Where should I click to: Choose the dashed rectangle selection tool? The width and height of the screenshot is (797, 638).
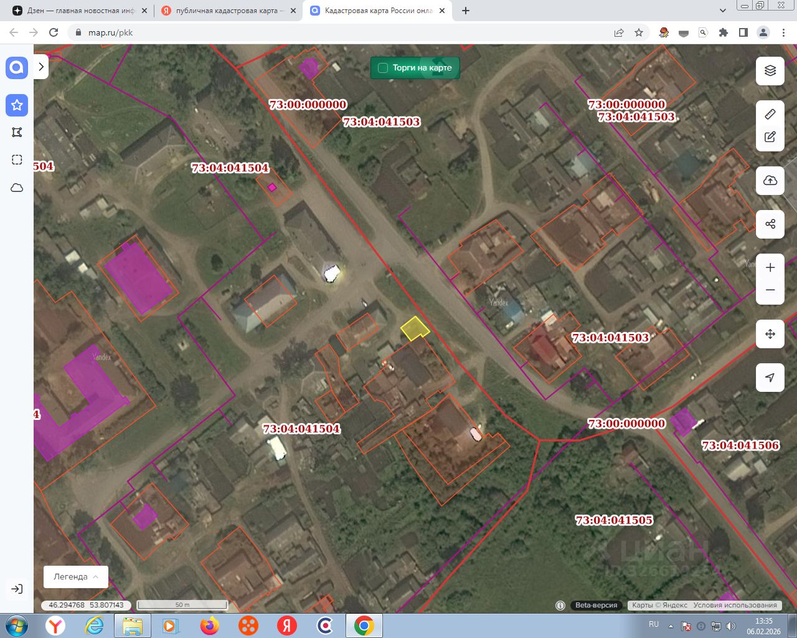point(17,159)
